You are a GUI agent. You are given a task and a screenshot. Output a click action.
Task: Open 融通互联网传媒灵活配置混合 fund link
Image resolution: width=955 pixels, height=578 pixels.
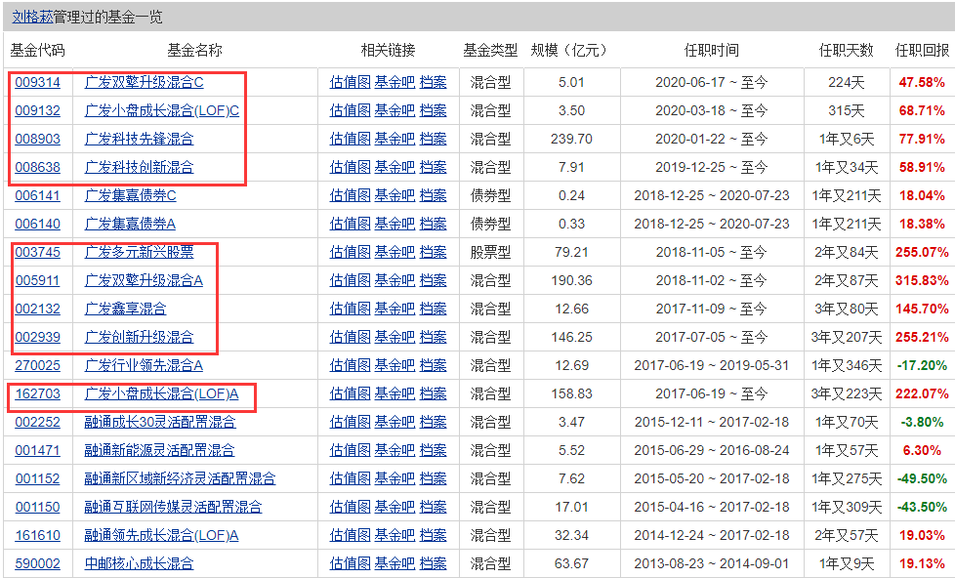(174, 507)
